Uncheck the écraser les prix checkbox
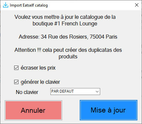The height and width of the screenshot is (124, 142). pos(16,68)
